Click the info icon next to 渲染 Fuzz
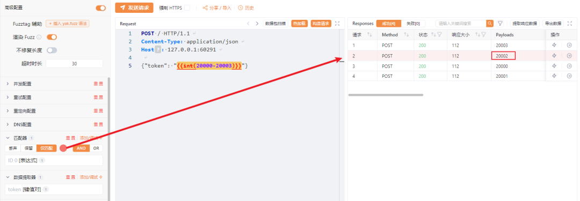This screenshot has height=201, width=580. click(39, 37)
